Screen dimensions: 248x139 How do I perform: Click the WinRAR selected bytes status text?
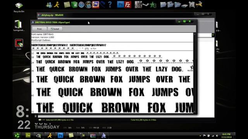[60, 120]
